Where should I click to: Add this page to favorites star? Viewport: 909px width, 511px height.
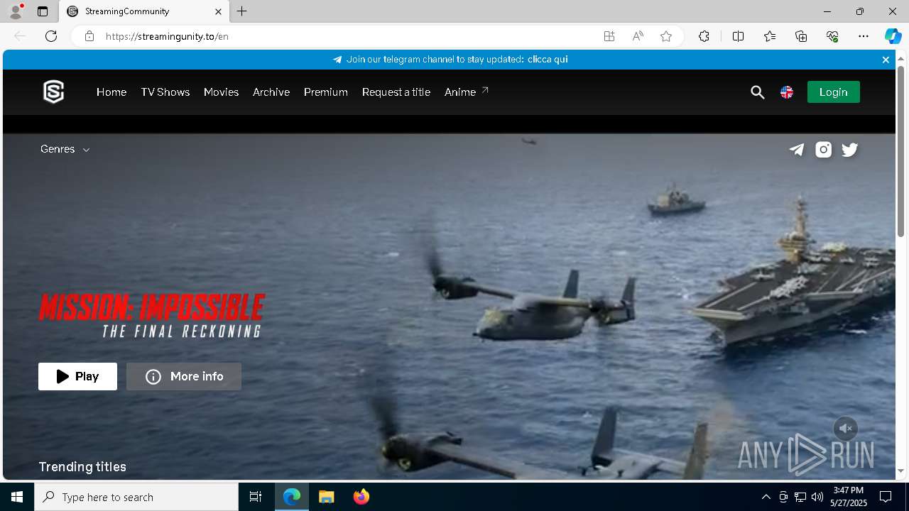coord(666,36)
